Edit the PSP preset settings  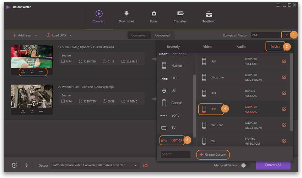click(284, 93)
